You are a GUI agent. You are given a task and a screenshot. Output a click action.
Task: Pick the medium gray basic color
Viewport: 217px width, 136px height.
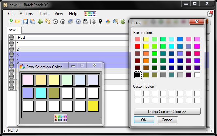(163, 75)
